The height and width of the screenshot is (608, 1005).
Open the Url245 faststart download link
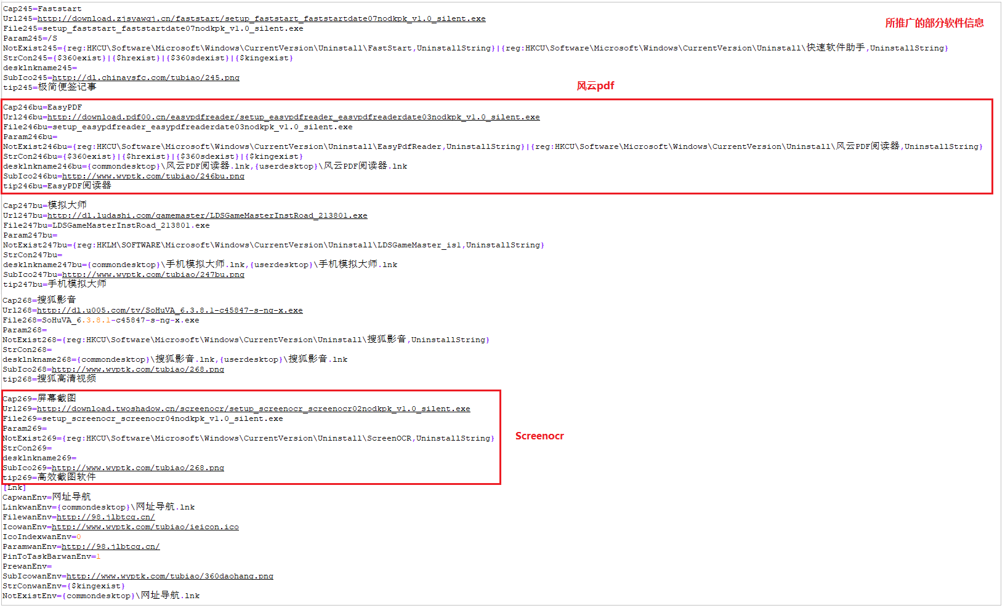tap(261, 19)
